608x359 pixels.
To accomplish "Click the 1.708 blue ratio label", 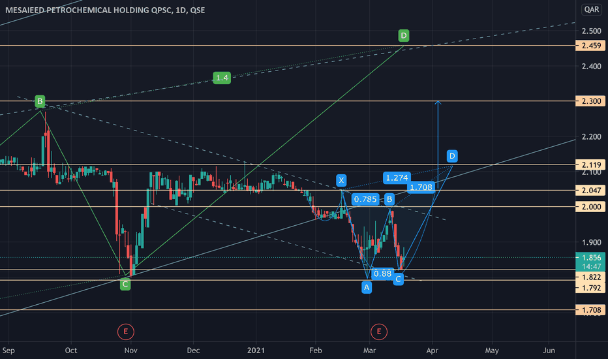I will 421,187.
